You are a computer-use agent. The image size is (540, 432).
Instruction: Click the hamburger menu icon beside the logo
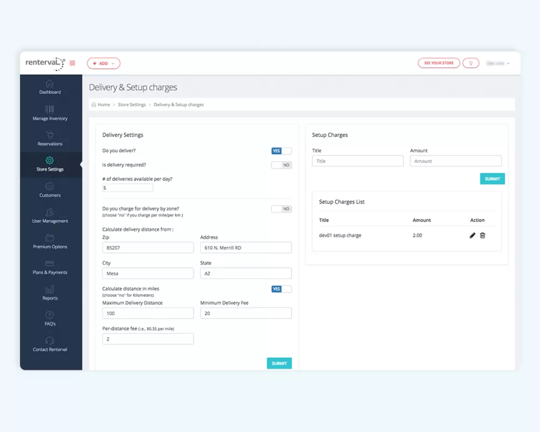point(72,63)
